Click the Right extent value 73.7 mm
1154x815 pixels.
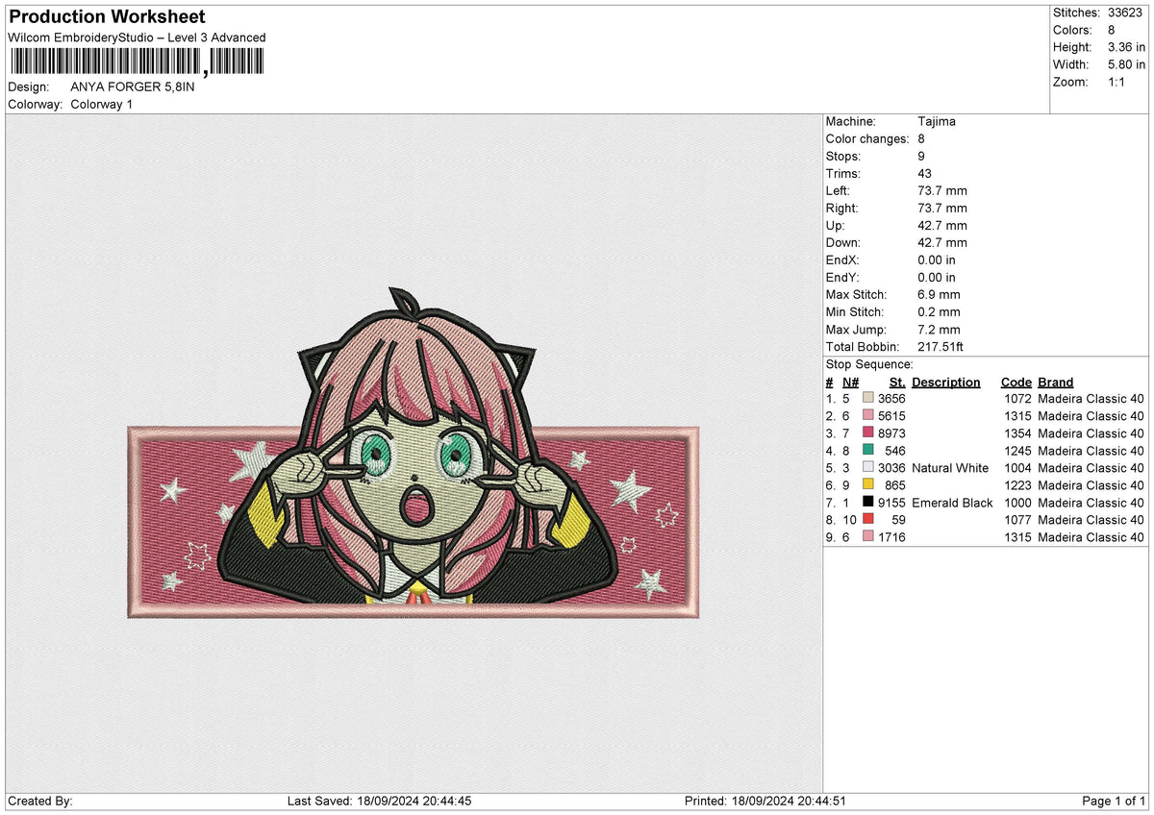coord(942,209)
